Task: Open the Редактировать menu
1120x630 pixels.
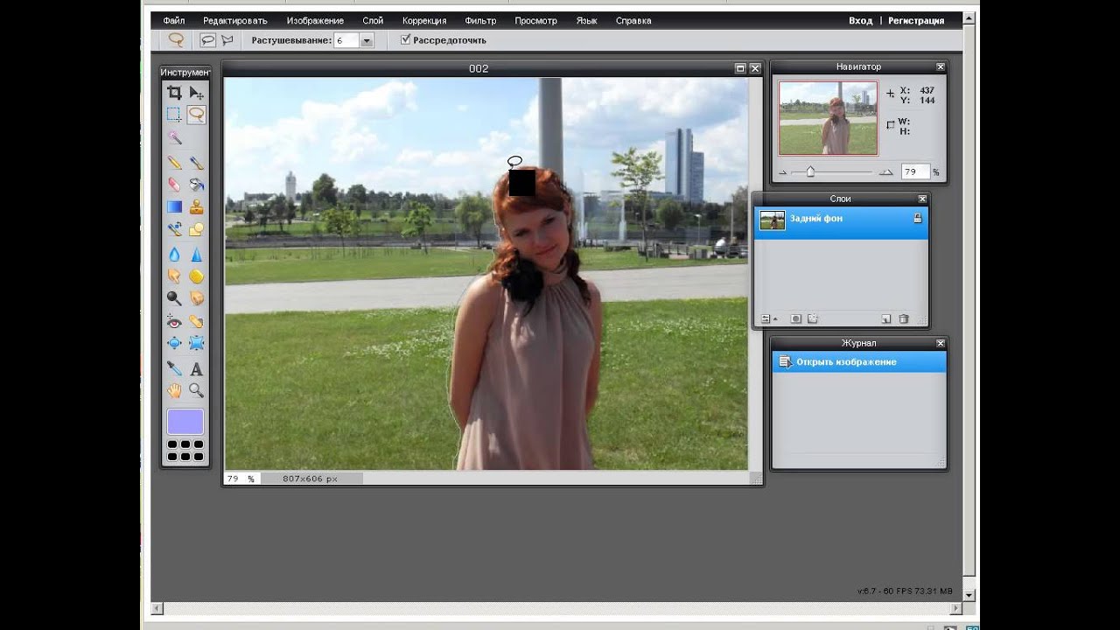Action: (x=234, y=20)
